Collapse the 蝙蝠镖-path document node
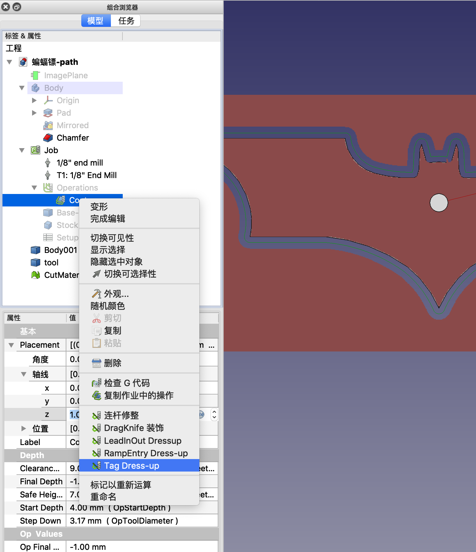Viewport: 476px width, 552px height. pyautogui.click(x=9, y=62)
